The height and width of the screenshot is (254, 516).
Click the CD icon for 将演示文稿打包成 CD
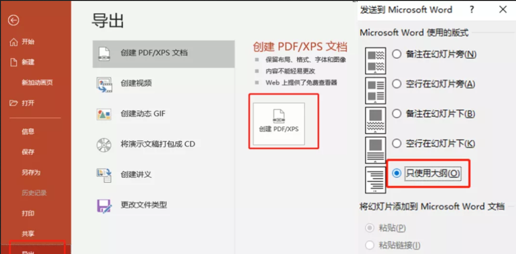click(x=104, y=145)
